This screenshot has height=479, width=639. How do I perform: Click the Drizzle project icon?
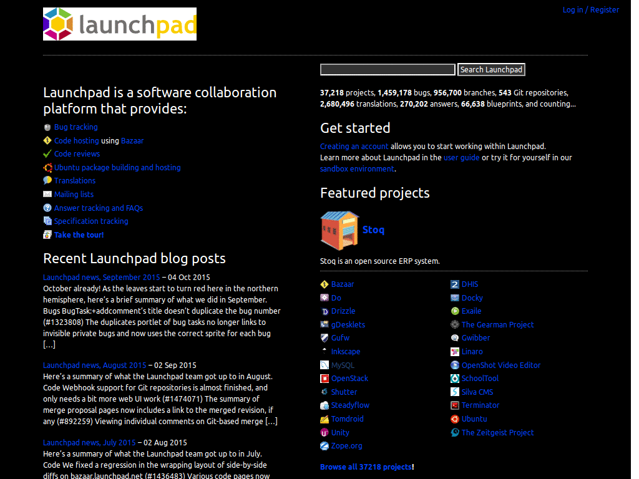(324, 311)
